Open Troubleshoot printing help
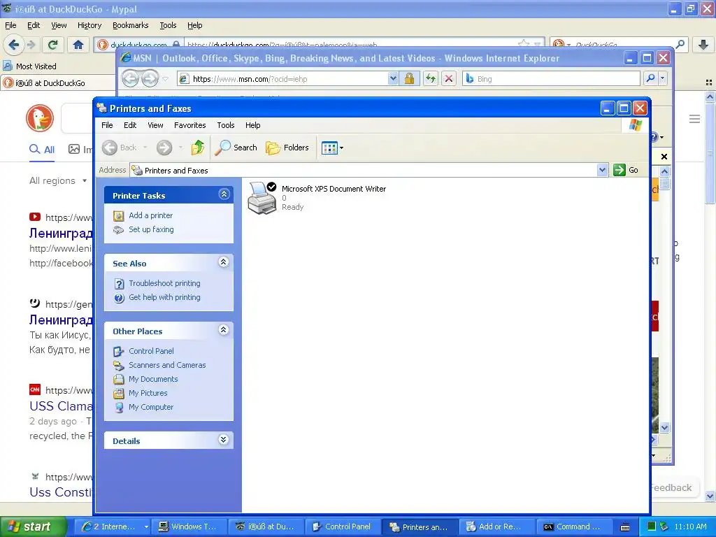 click(x=164, y=284)
